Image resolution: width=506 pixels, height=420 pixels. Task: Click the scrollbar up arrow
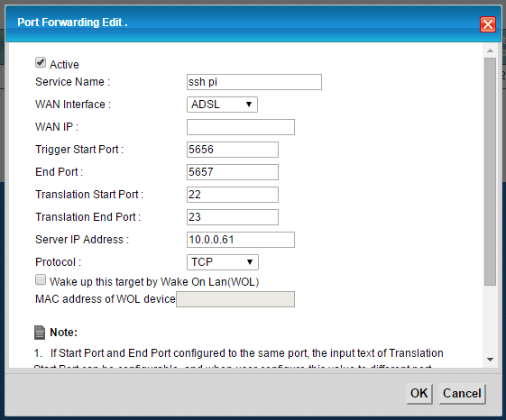click(490, 50)
